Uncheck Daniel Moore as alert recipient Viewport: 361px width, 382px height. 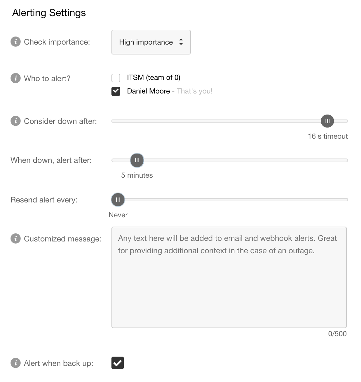pos(115,91)
